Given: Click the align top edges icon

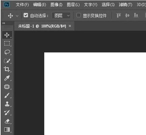Looking at the screenshot, I should [119, 16].
